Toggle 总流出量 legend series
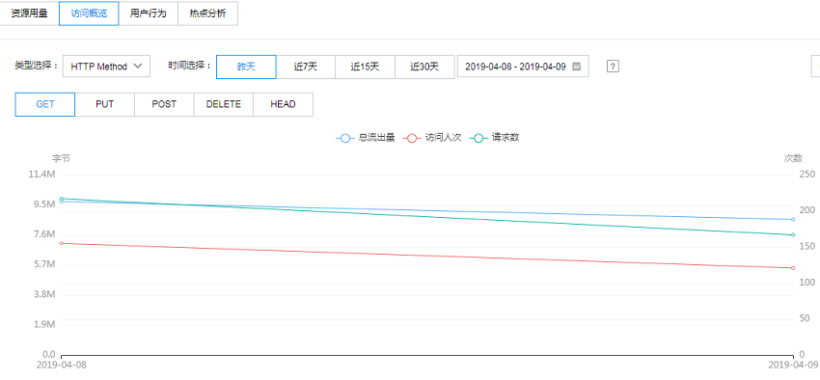 click(365, 138)
